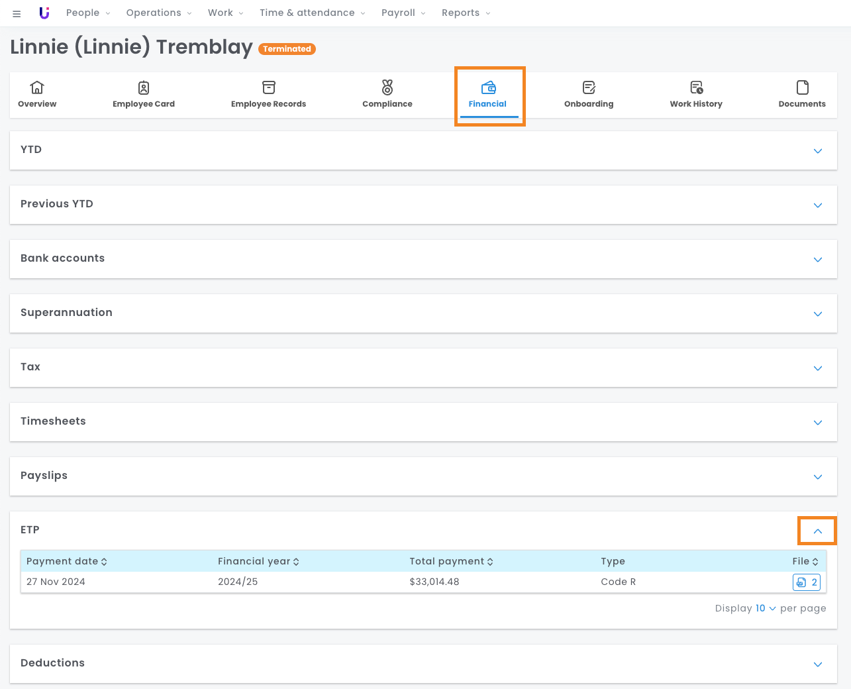Open the Employee Records archive icon
The image size is (851, 689).
[268, 87]
